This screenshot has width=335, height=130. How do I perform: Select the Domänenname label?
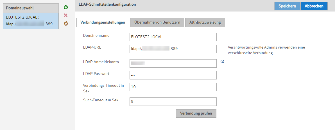96,35
